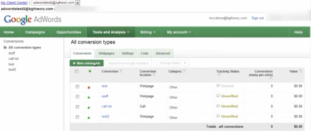Tick the checkbox for the test2 row
Viewport: 311px width, 131px height.
[x=77, y=117]
